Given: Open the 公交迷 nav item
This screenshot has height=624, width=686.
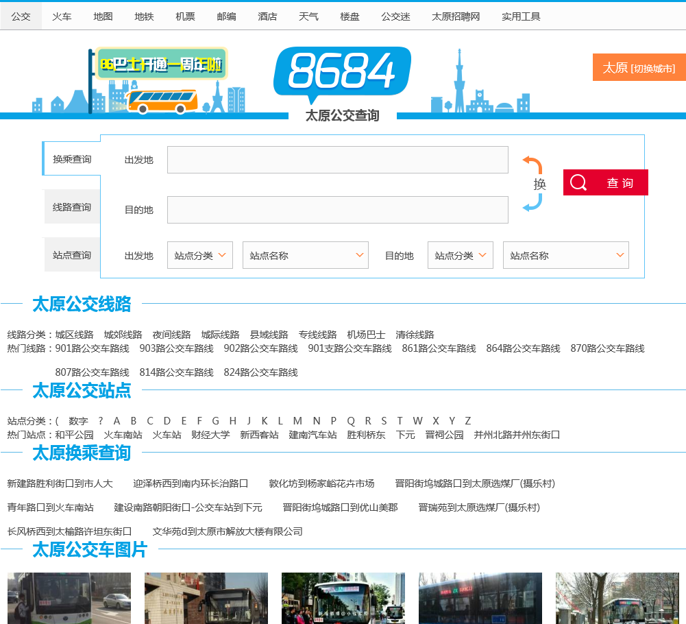Looking at the screenshot, I should pyautogui.click(x=395, y=16).
